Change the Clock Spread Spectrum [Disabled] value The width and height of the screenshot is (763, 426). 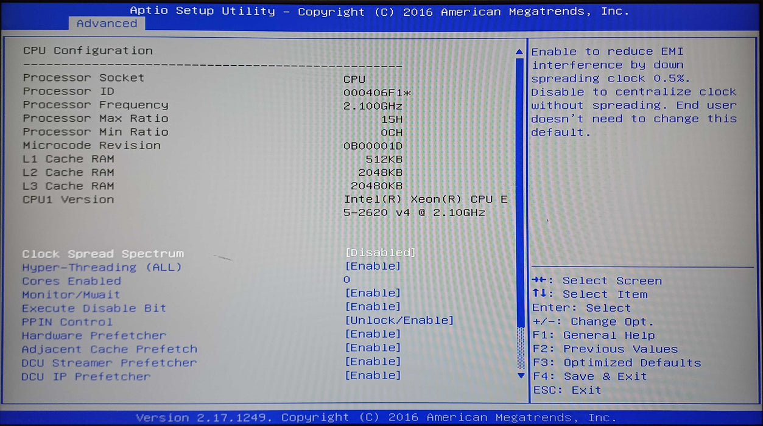coord(381,253)
